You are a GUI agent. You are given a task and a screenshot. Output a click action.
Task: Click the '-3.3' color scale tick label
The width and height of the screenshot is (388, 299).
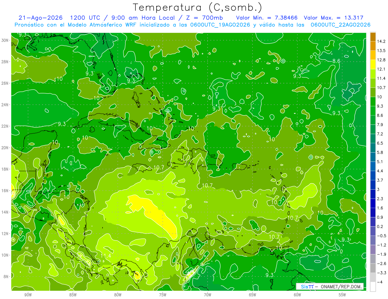381,273
